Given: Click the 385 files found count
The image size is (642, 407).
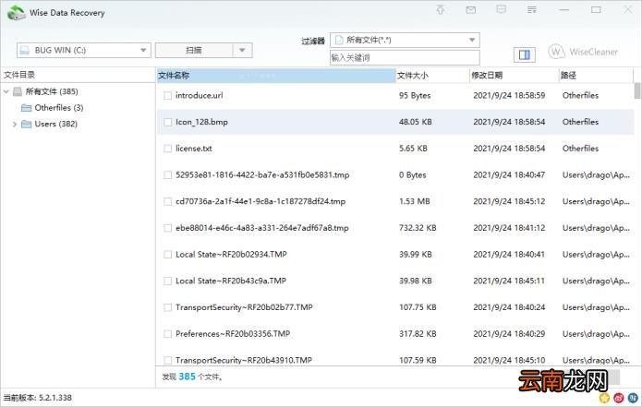Looking at the screenshot, I should (x=188, y=377).
